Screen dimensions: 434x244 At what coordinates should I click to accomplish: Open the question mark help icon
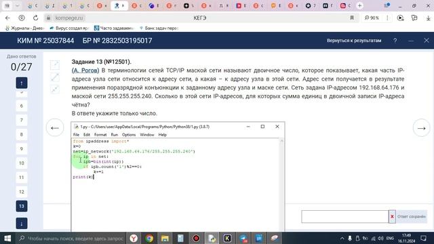pyautogui.click(x=395, y=41)
